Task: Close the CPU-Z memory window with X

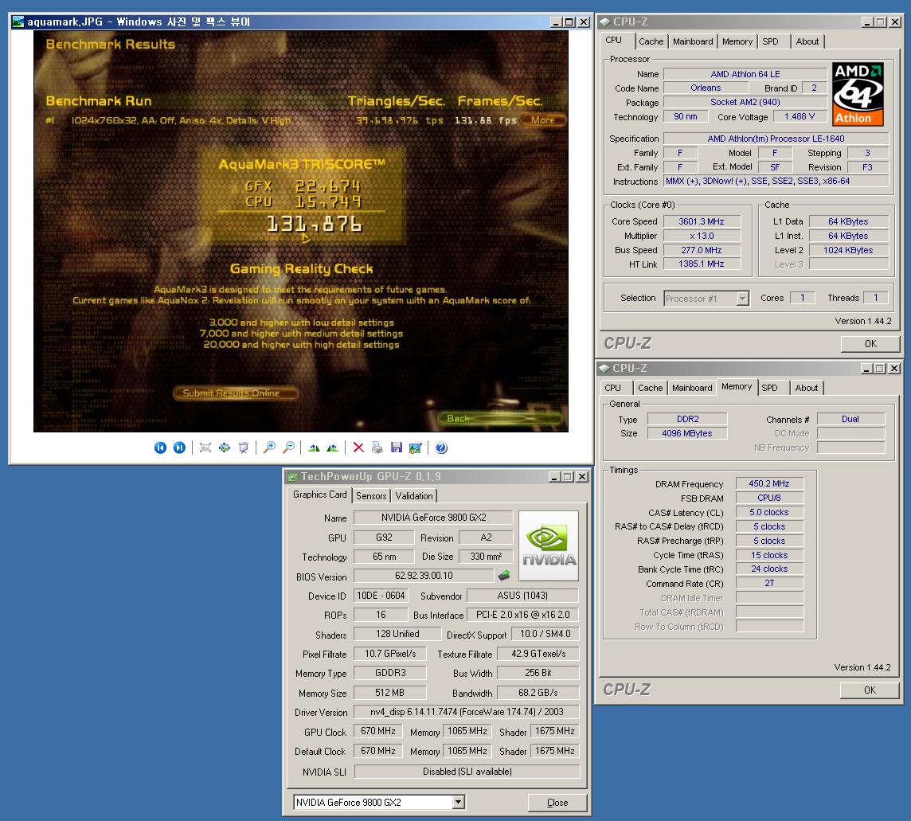Action: coord(895,369)
